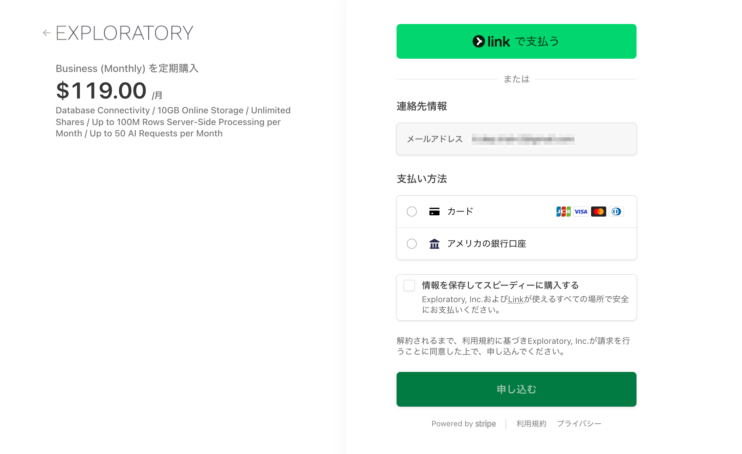Click the Mastercard logo
This screenshot has height=454, width=742.
tap(598, 212)
